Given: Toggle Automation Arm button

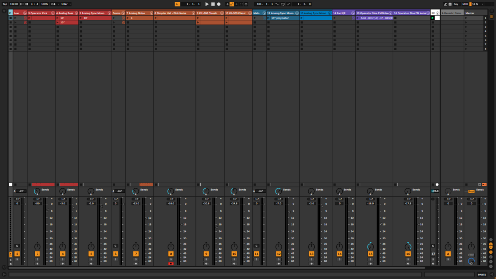Looking at the screenshot, I should pos(232,4).
